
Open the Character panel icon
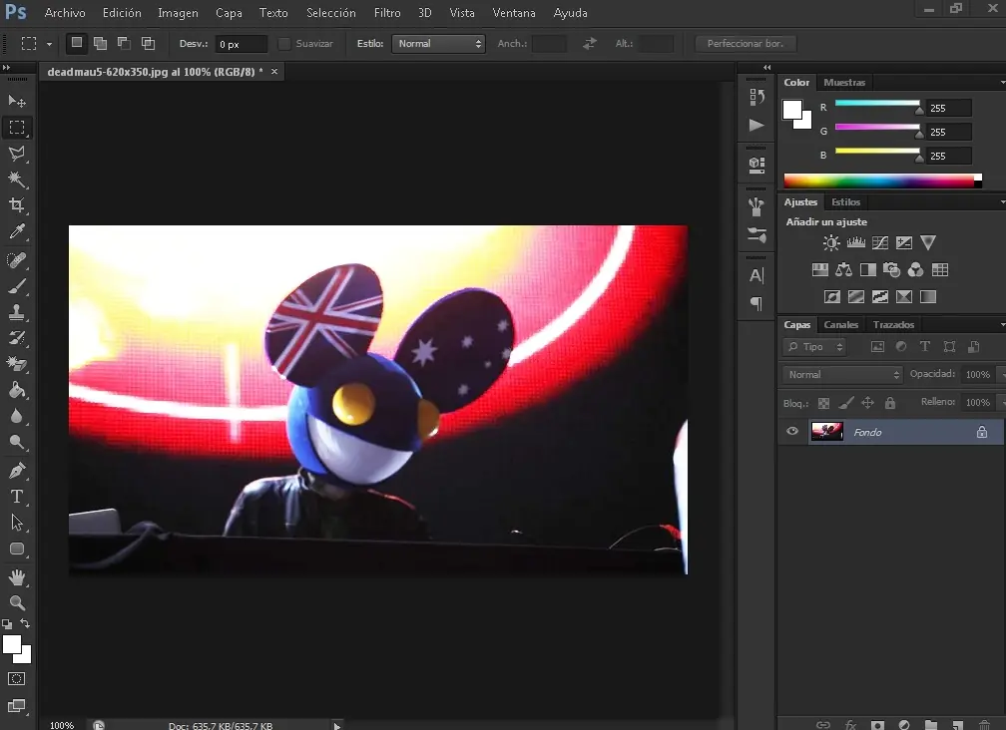point(756,275)
